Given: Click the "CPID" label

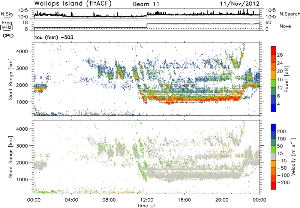Looking at the screenshot, I should click(8, 36).
